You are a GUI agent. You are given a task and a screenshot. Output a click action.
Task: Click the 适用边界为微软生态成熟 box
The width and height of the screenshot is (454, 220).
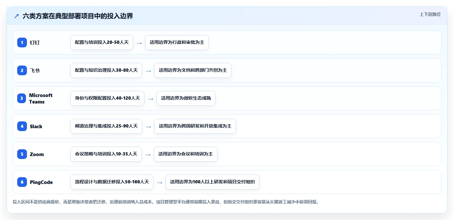click(186, 98)
